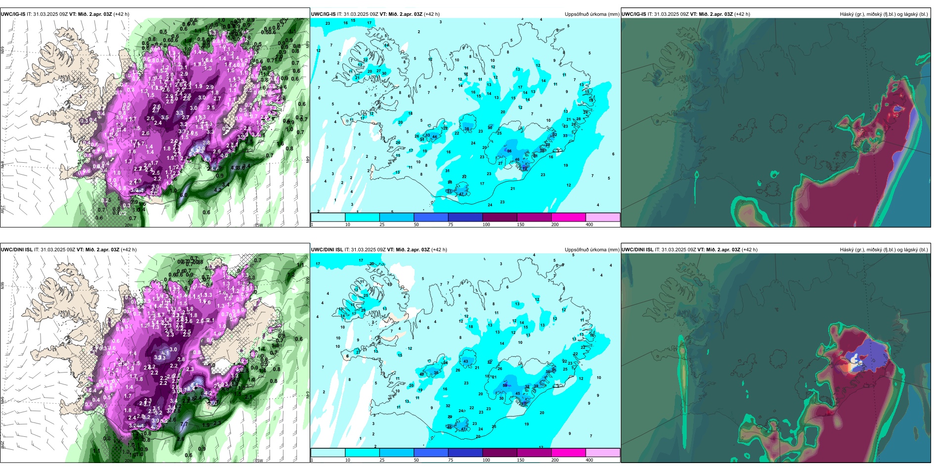Viewport: 940px width, 470px height.
Task: Pick the light pink 400+ mm swatch in DINI ISL legend
Action: click(x=603, y=453)
